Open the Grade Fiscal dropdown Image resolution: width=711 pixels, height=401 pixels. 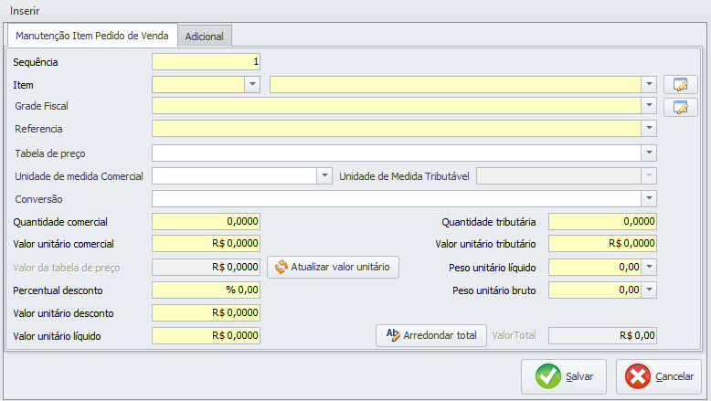(649, 107)
